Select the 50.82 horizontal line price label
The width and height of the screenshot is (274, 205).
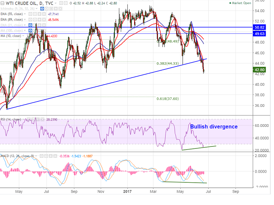point(259,27)
